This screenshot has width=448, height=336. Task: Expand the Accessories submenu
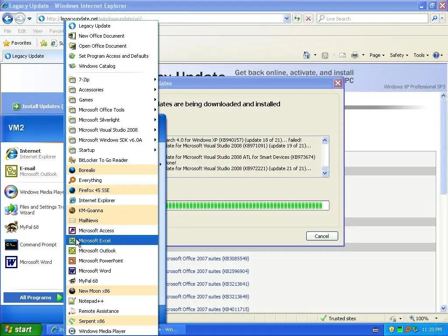click(112, 90)
